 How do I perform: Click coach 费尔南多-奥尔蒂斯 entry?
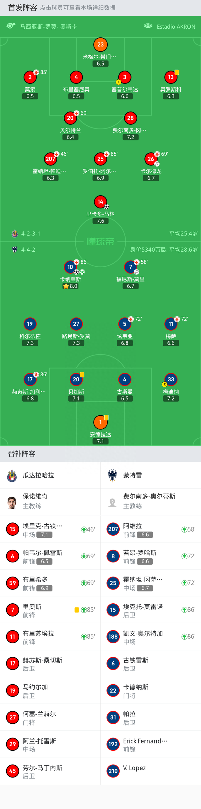pyautogui.click(x=151, y=502)
